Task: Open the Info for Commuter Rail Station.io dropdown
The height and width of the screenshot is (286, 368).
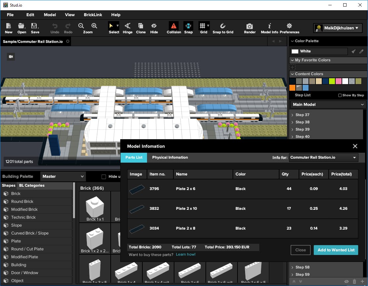Action: point(323,157)
